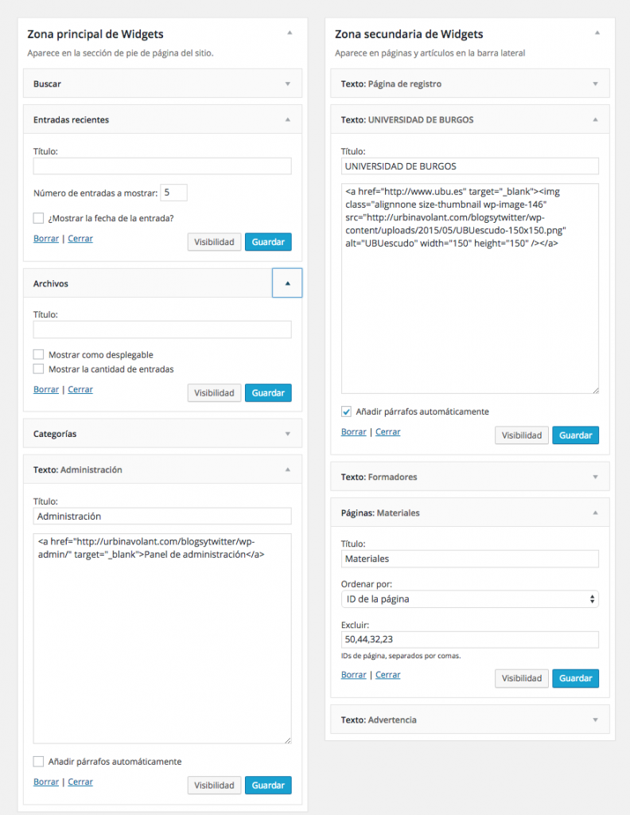Collapse the Archivos widget
Viewport: 630px width, 815px height.
coord(286,283)
